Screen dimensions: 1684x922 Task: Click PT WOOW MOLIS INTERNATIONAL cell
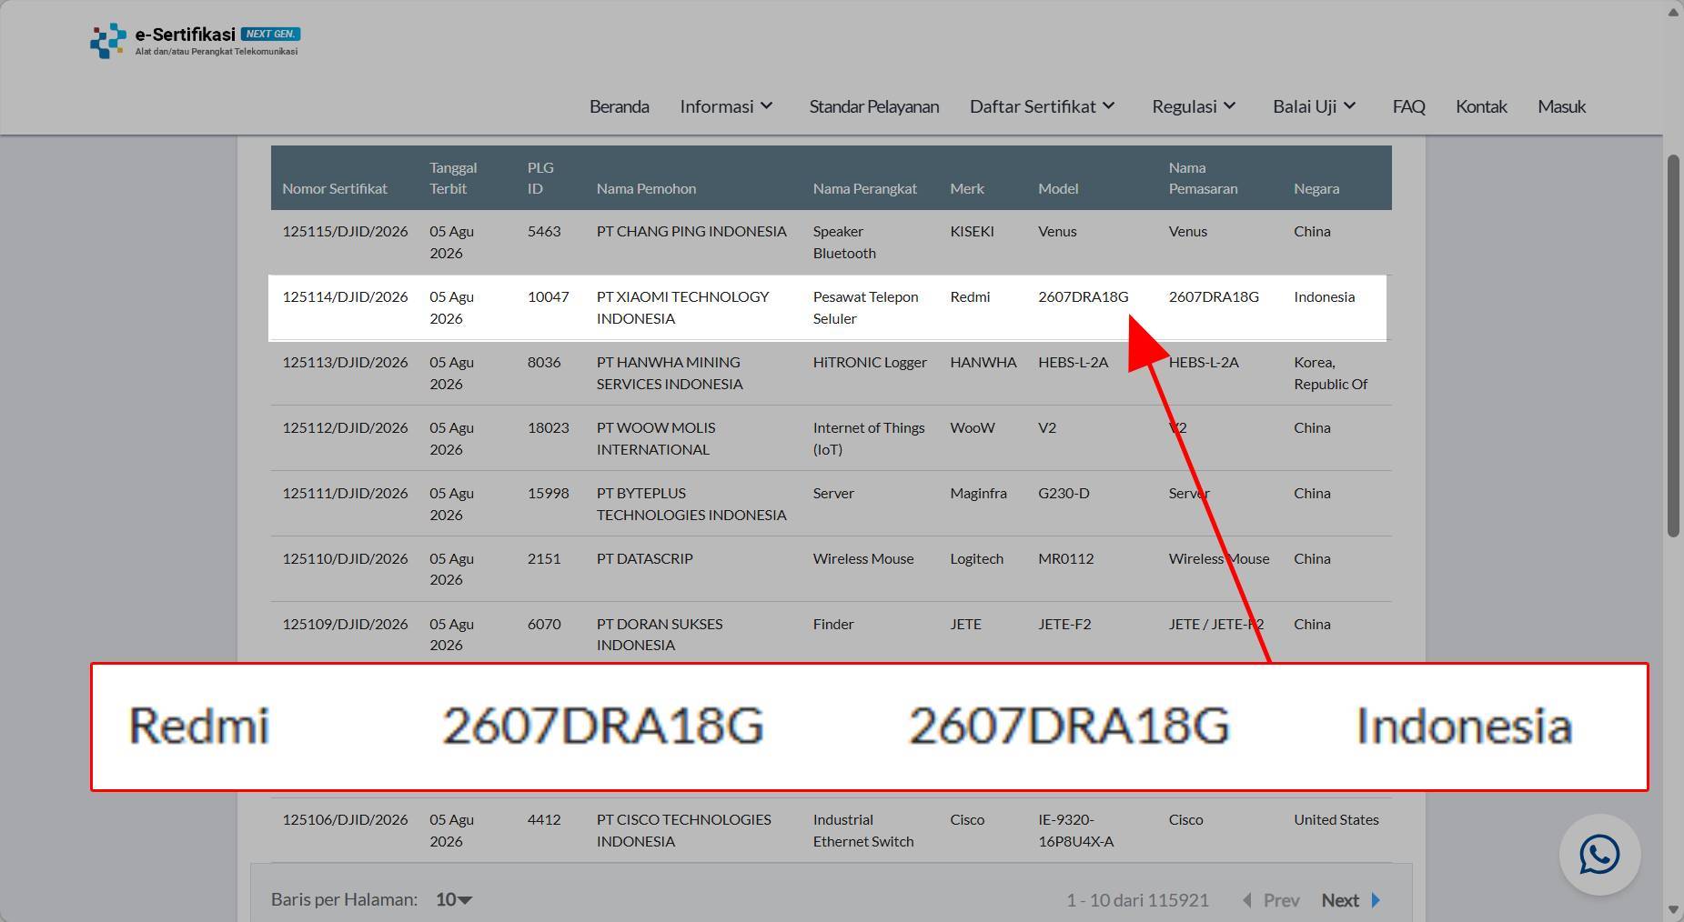656,438
